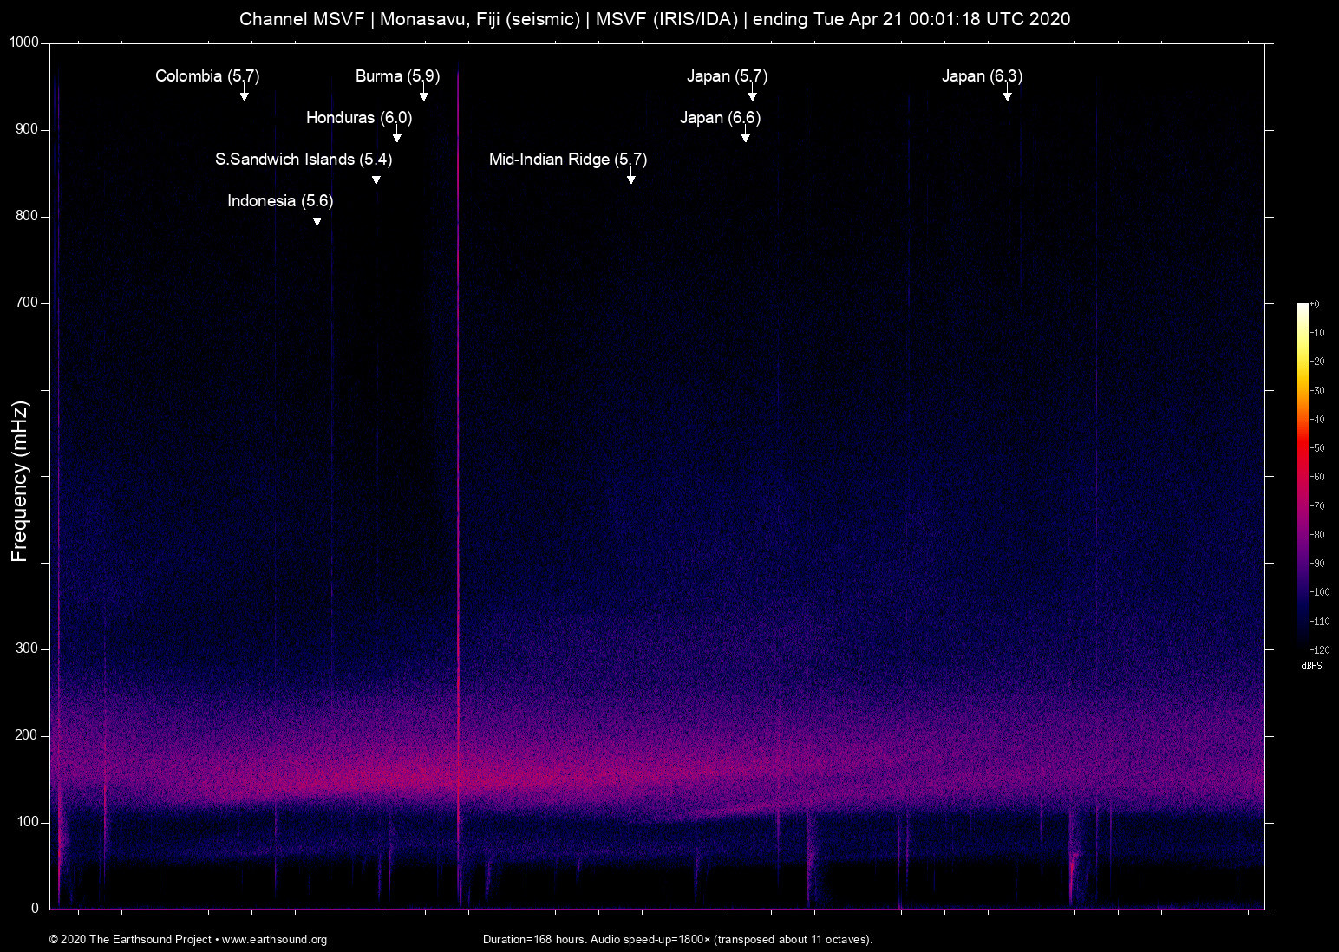The height and width of the screenshot is (952, 1339).
Task: Click the -20 color scale label
Action: [x=1317, y=362]
